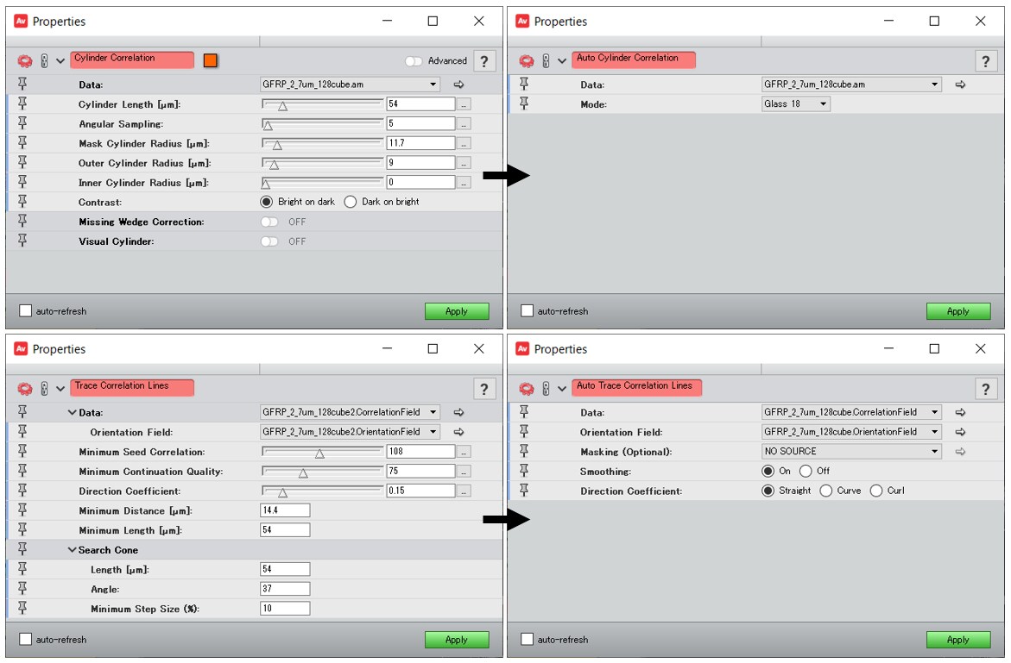This screenshot has width=1011, height=663.
Task: Collapse the Search Cone section
Action: tap(73, 550)
